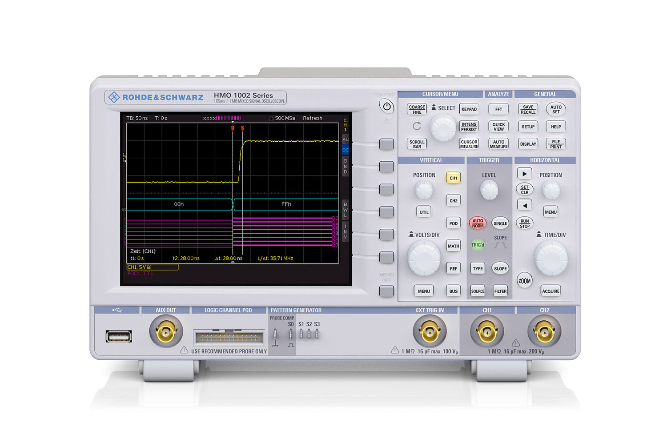Click the AUX OUT BNC connector
Image resolution: width=667 pixels, height=422 pixels.
(x=166, y=332)
